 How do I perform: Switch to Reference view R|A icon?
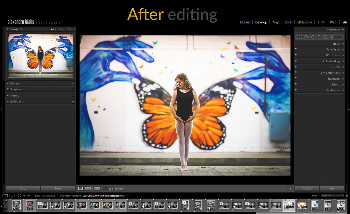pyautogui.click(x=88, y=188)
